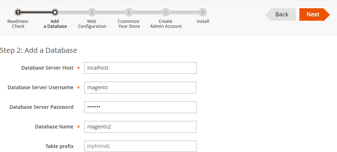Focus the Database Server Host field

[x=140, y=68]
